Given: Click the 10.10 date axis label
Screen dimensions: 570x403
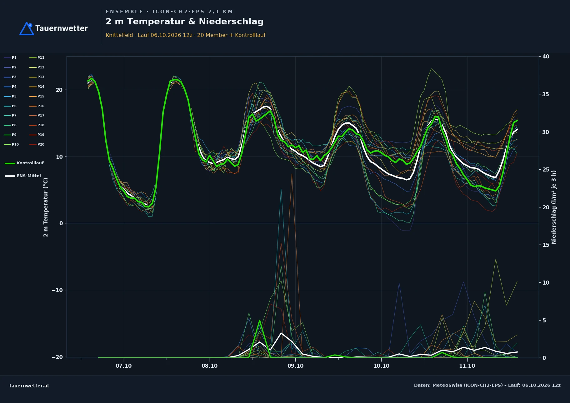Looking at the screenshot, I should point(382,366).
